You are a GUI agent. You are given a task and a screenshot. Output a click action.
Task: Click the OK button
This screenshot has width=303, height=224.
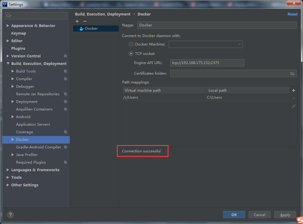(x=234, y=215)
